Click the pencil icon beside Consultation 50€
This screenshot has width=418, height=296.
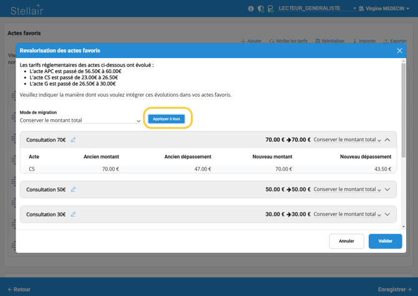point(73,189)
